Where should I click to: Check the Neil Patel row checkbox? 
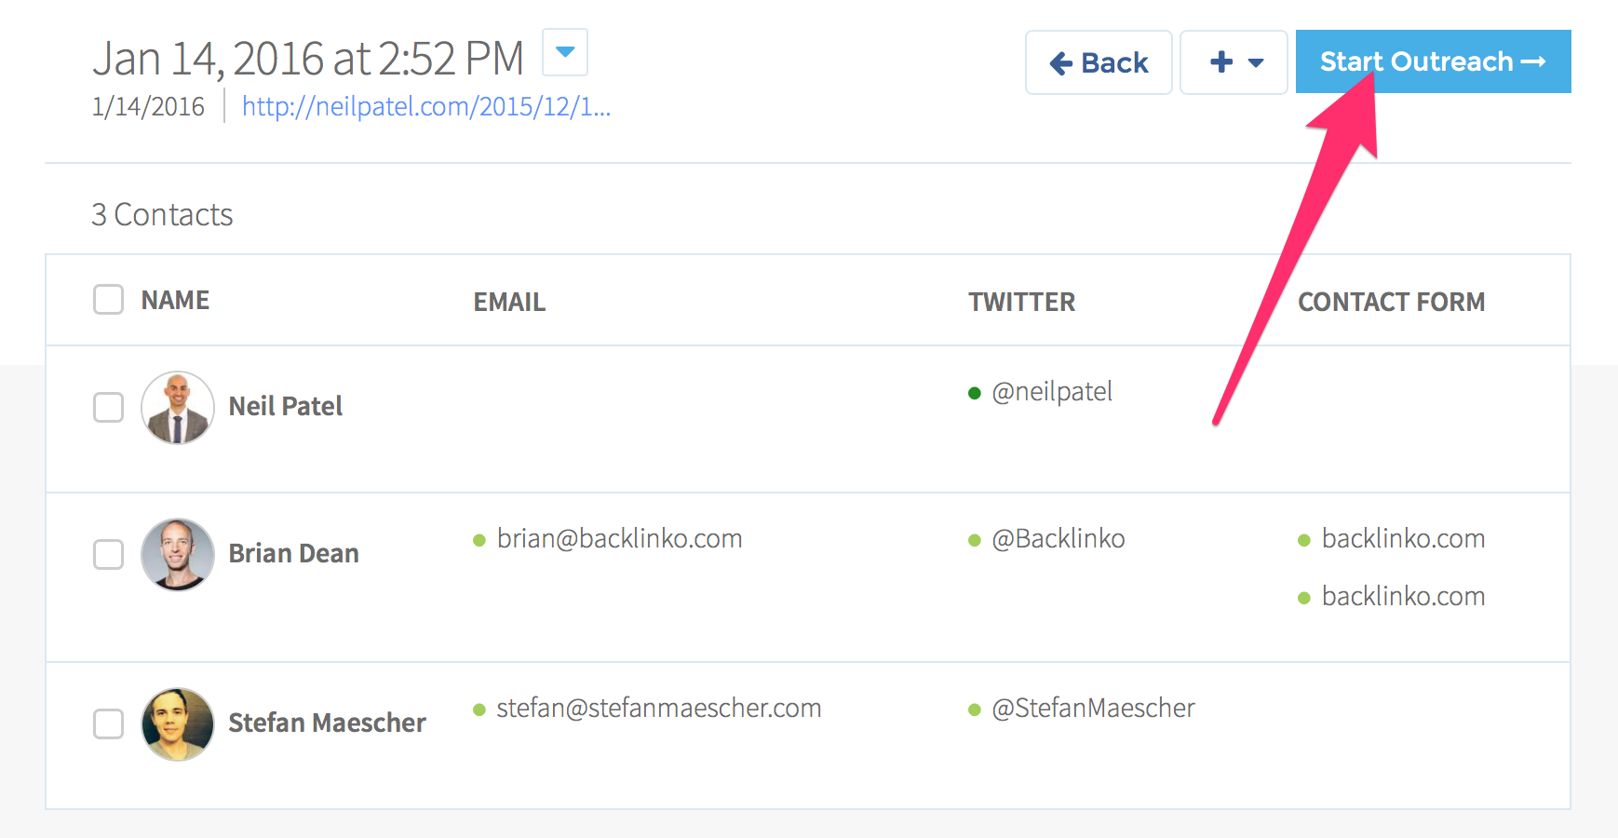tap(109, 407)
